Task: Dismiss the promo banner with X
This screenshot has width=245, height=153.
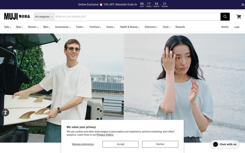Action: click(x=243, y=5)
